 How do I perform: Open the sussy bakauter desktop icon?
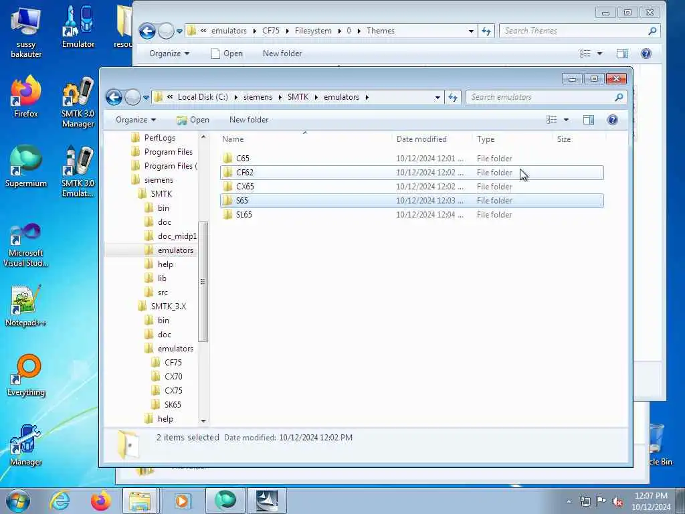26,33
